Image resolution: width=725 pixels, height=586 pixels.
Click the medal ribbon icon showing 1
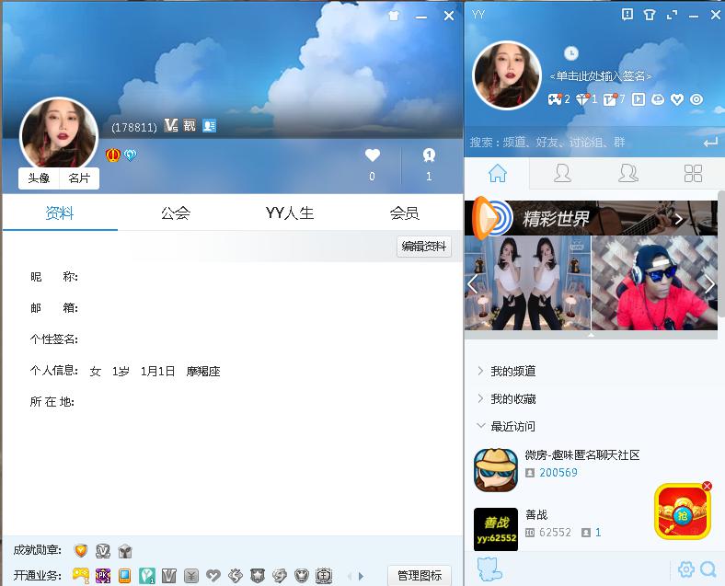pos(429,155)
